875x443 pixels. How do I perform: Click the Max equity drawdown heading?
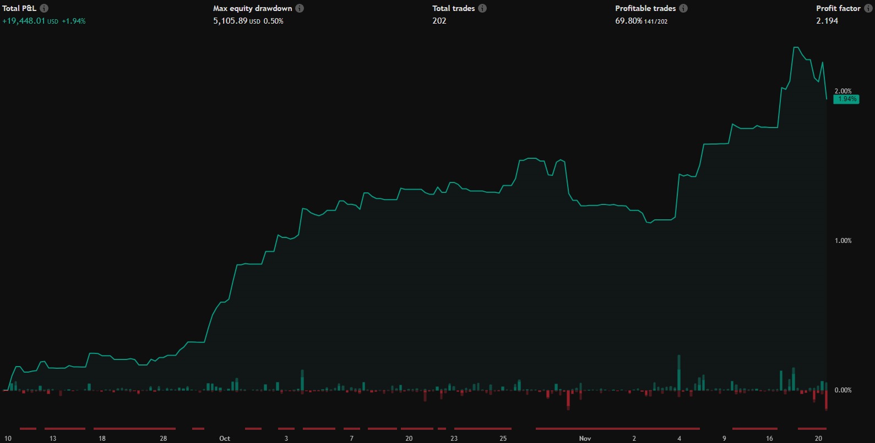click(x=252, y=8)
